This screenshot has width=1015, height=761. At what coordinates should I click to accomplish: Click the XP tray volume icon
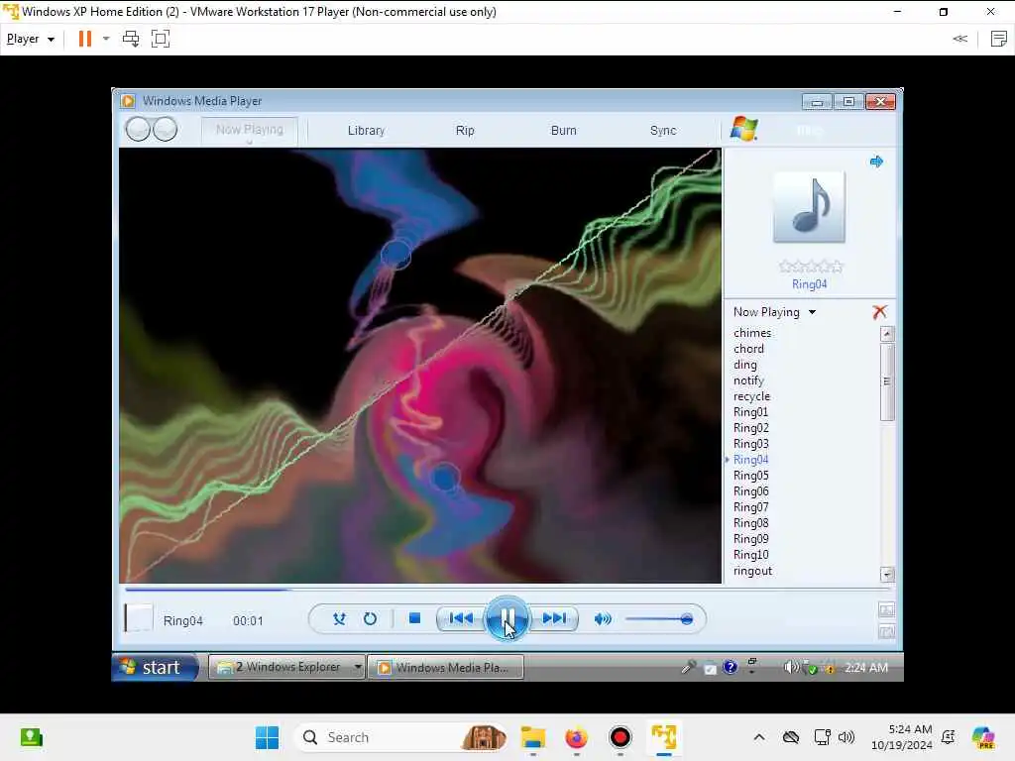pyautogui.click(x=790, y=667)
